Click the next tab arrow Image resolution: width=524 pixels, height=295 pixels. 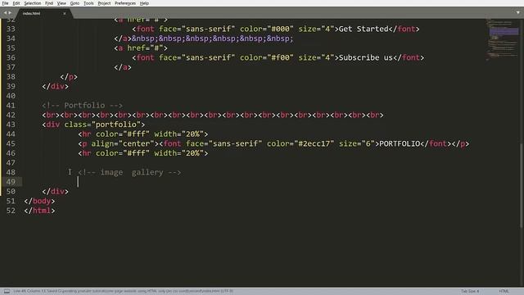point(10,13)
